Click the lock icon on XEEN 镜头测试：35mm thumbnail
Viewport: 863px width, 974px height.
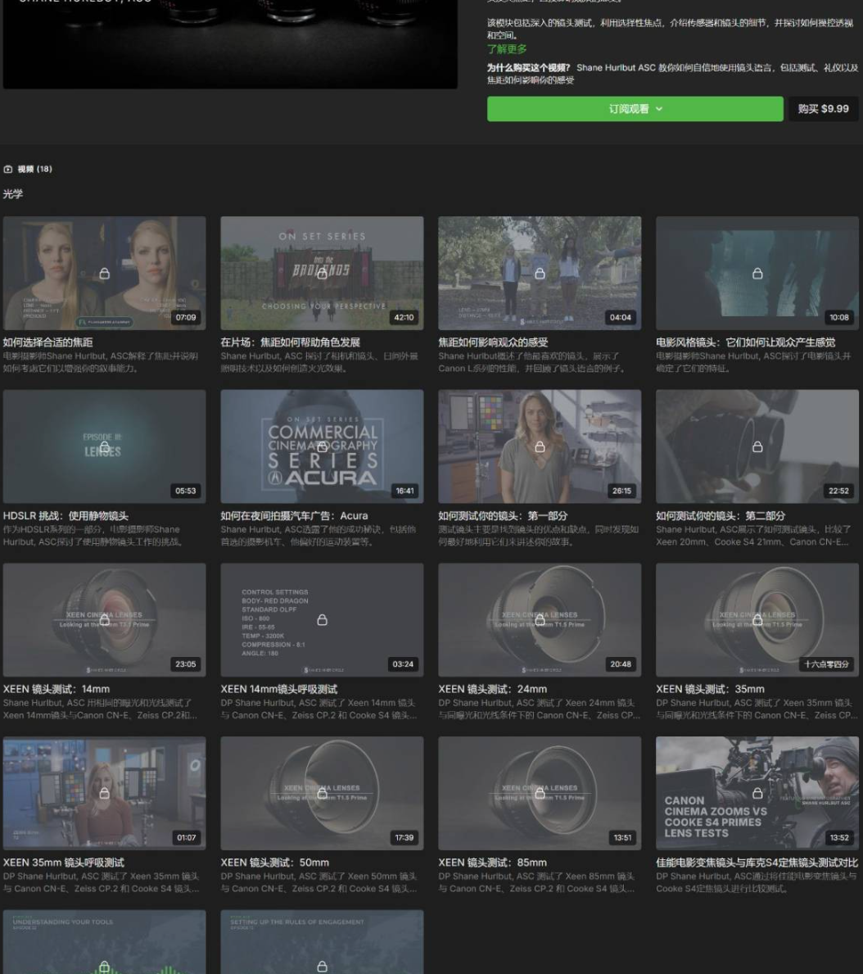pyautogui.click(x=757, y=620)
